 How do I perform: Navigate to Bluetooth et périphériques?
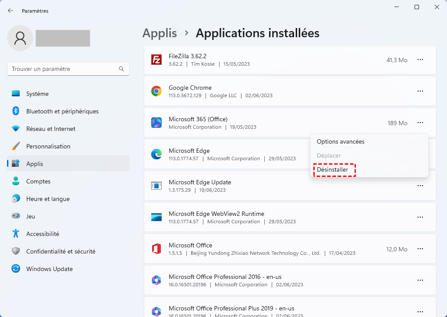tap(62, 111)
